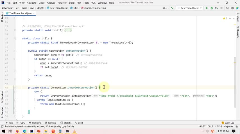
Task: Open the File menu
Action: click(8, 3)
